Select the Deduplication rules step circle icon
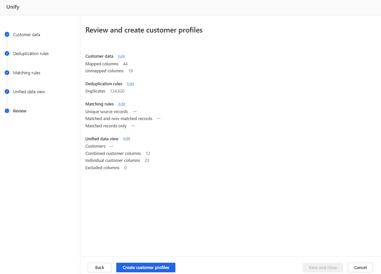Image resolution: width=381 pixels, height=274 pixels. (x=7, y=53)
